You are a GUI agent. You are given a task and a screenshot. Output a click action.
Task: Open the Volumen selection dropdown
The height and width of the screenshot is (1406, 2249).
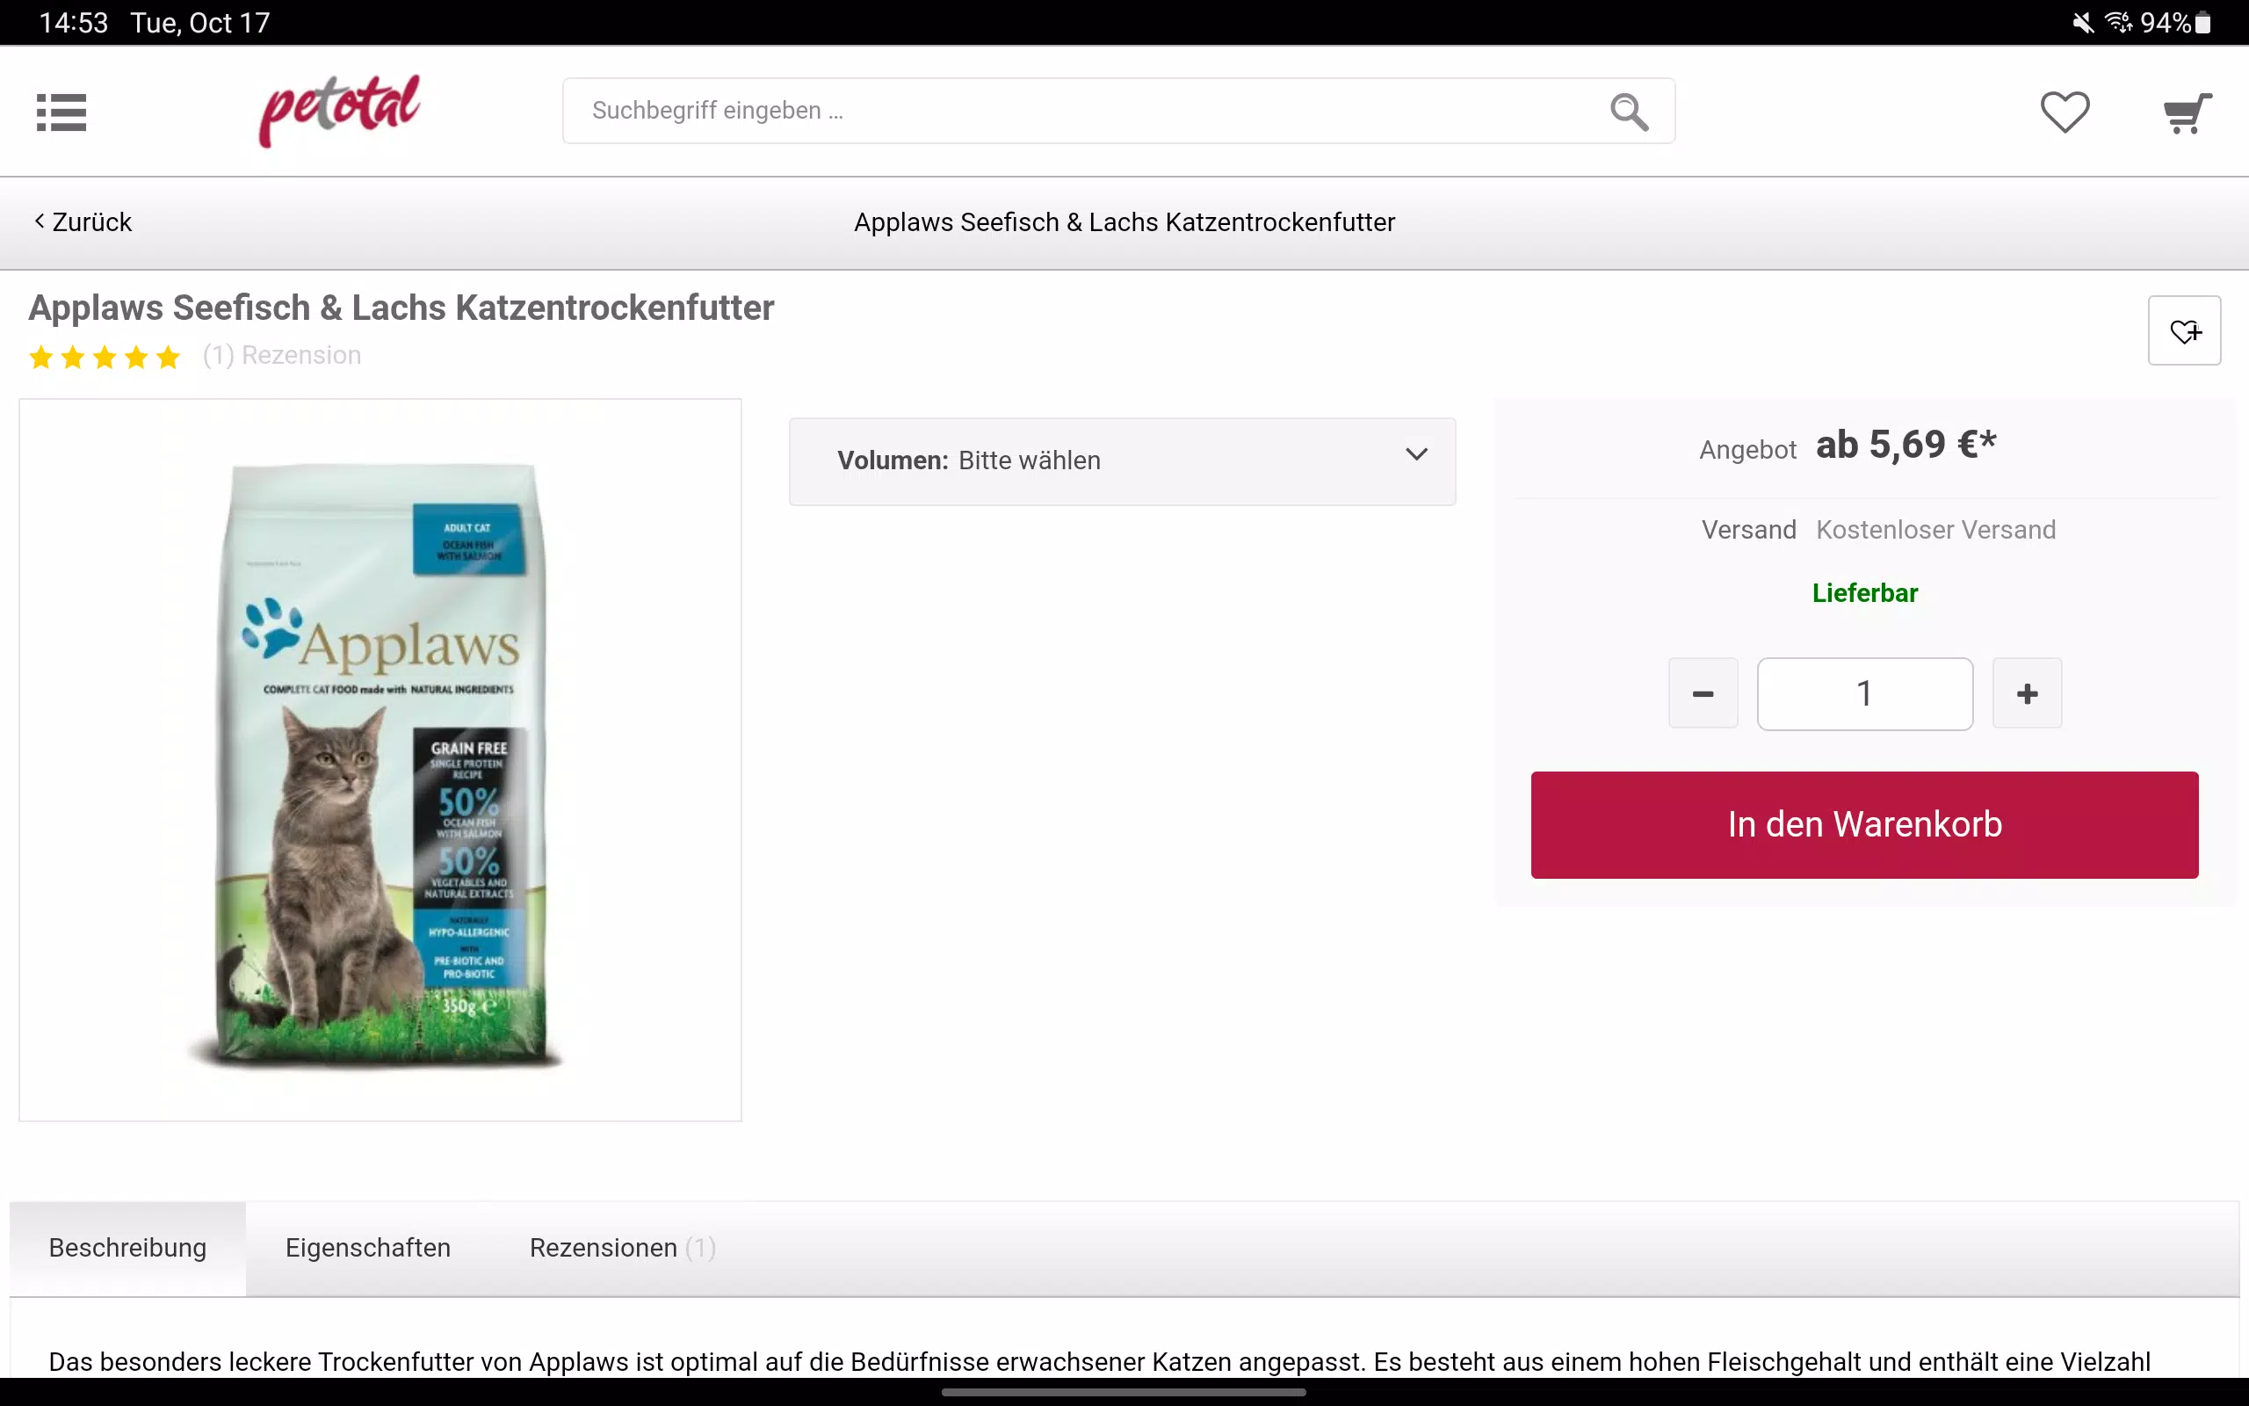click(x=1122, y=461)
